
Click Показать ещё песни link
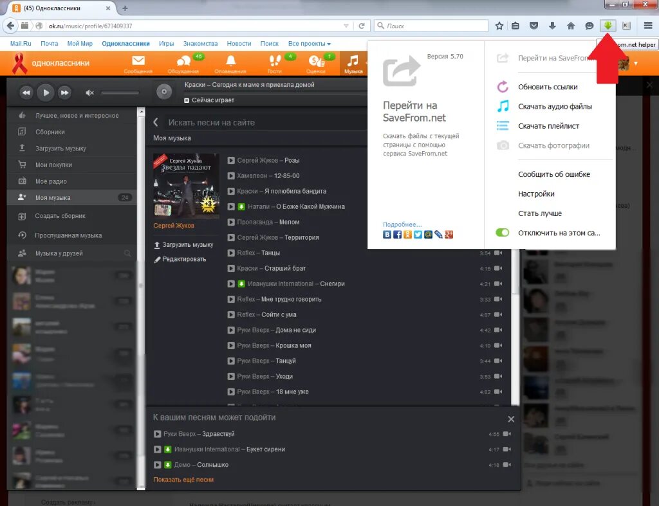[183, 480]
